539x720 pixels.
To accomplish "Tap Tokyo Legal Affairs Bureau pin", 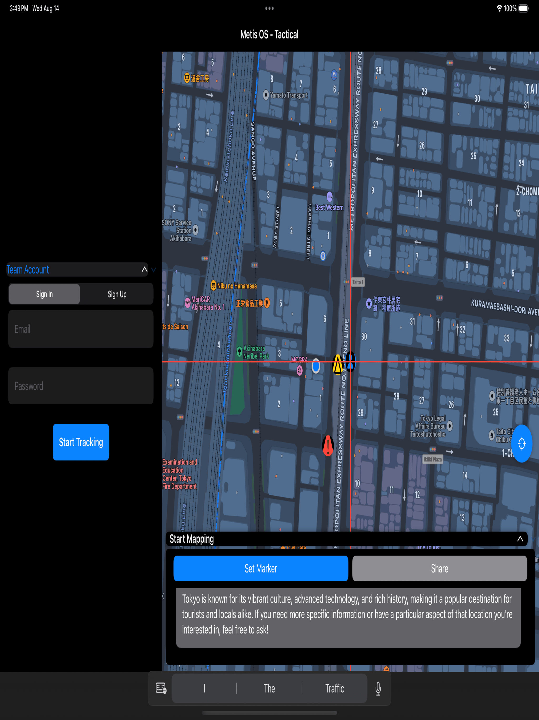I will tap(450, 425).
